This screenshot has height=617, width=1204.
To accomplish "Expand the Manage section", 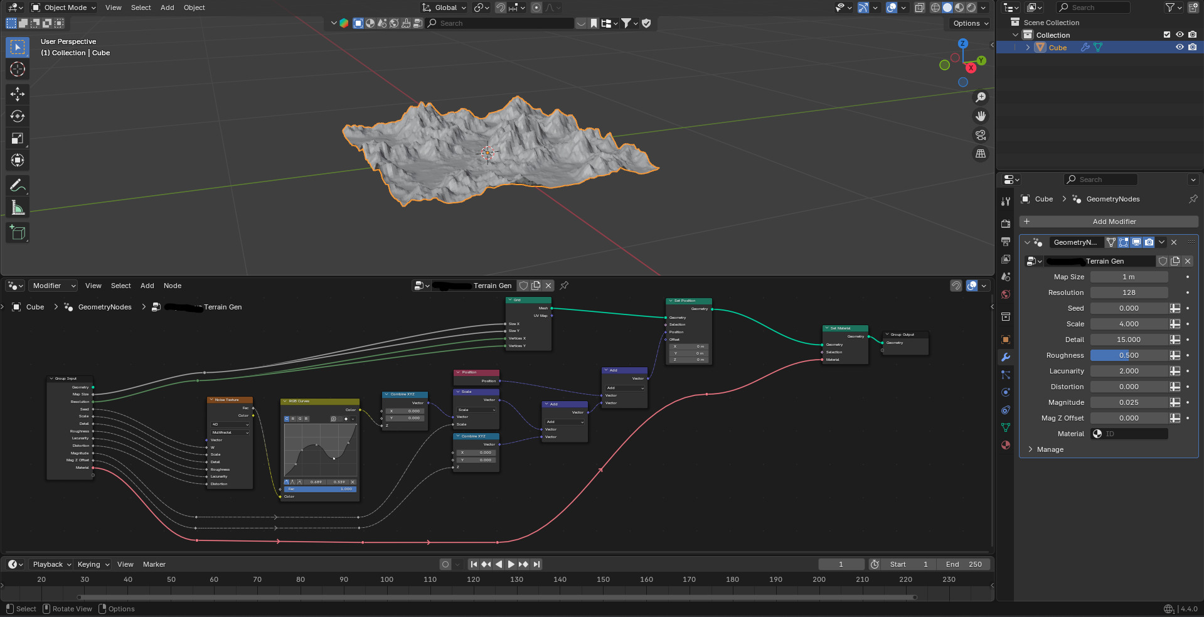I will [1050, 449].
